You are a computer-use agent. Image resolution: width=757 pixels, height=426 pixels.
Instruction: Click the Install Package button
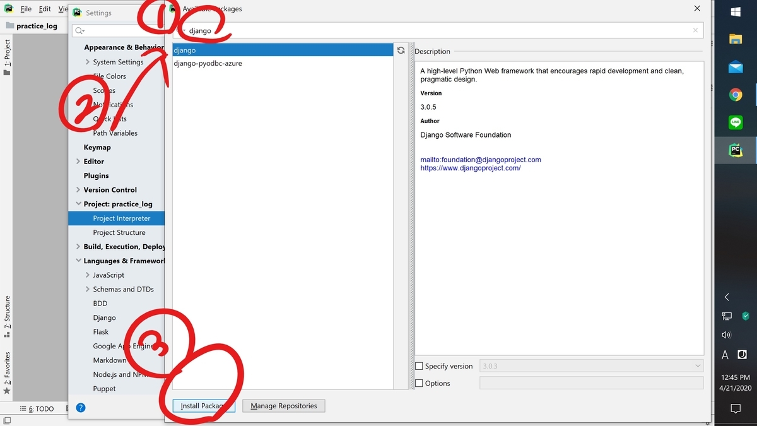[204, 406]
